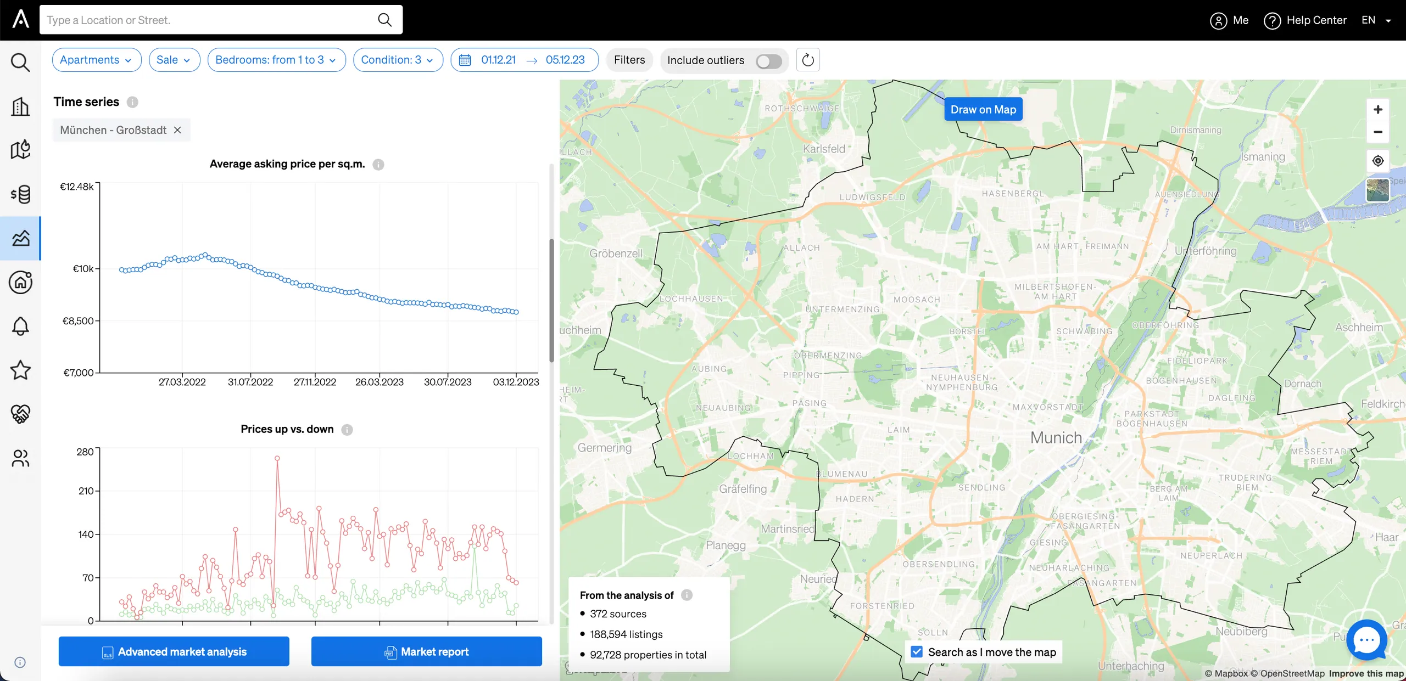The image size is (1406, 681).
Task: Center map on my location
Action: (1377, 161)
